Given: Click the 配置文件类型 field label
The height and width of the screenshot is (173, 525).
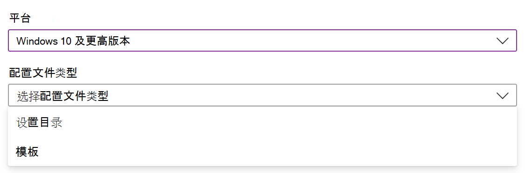Looking at the screenshot, I should tap(43, 73).
